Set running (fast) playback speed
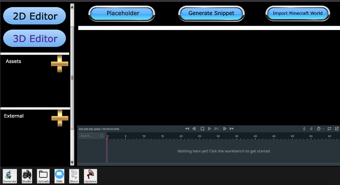This screenshot has height=185, width=340. point(311,129)
